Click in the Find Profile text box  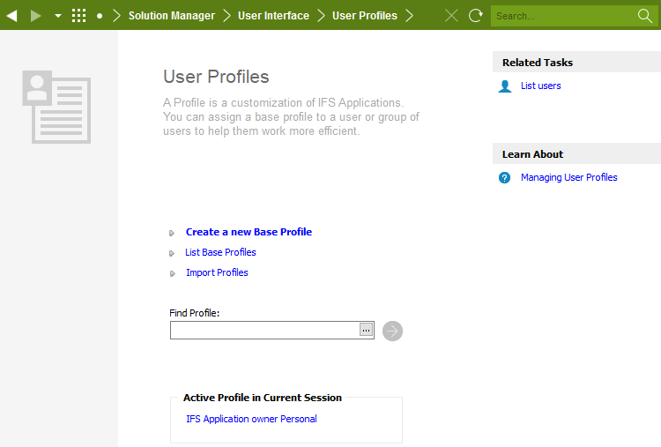[264, 331]
